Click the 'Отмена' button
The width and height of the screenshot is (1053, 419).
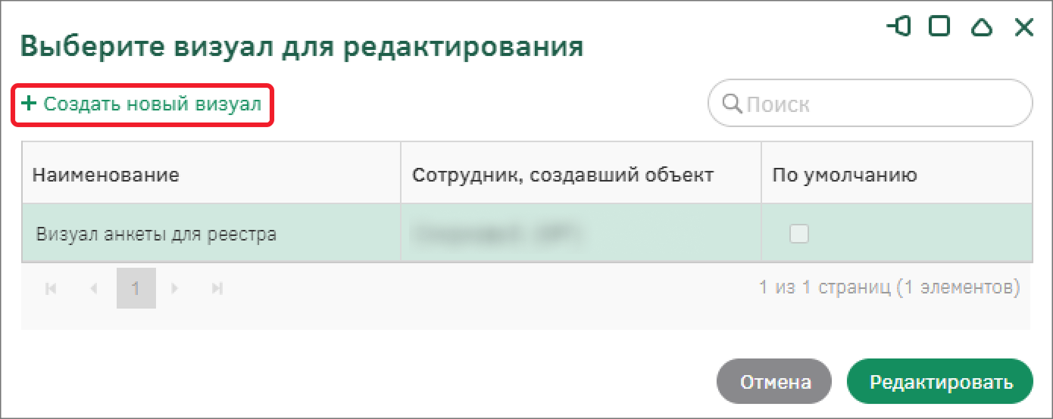(x=774, y=382)
